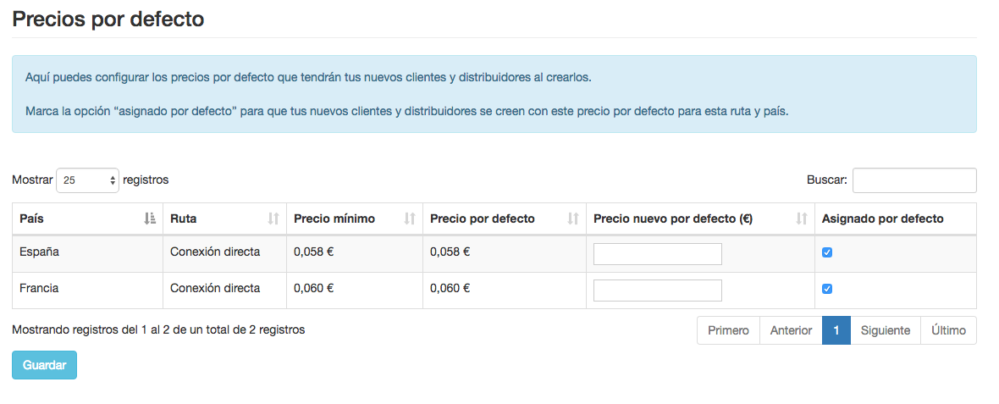Viewport: 999px width, 404px height.
Task: Click the Guardar button
Action: tap(44, 365)
